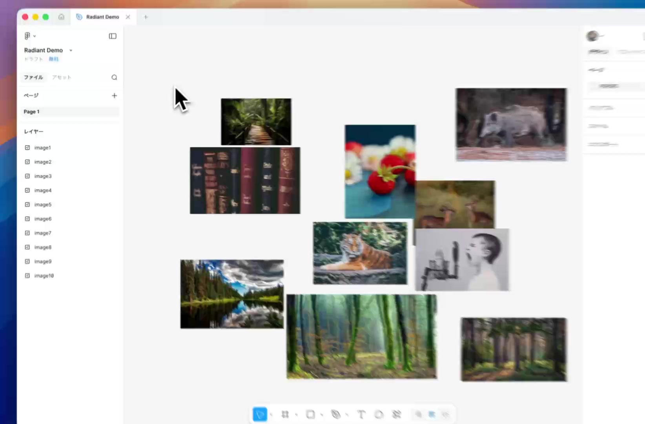Click the tiger image on canvas
This screenshot has height=424, width=645.
(x=360, y=253)
